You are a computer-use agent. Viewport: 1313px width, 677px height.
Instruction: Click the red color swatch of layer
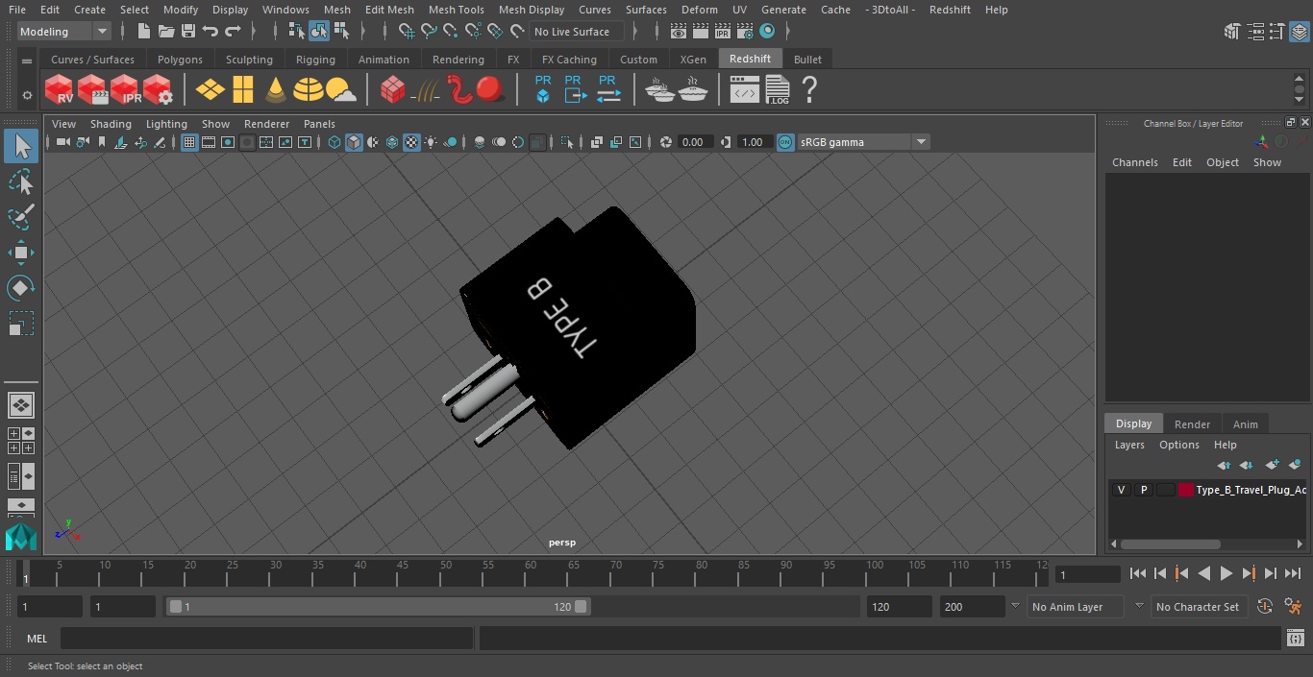click(x=1186, y=490)
